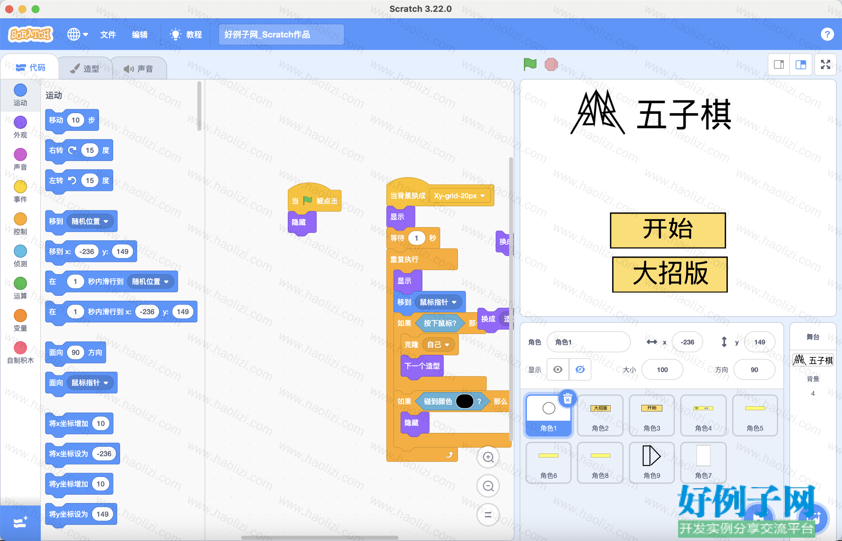Screen dimensions: 842x541
Task: Select 外观 block category
Action: coord(20,127)
